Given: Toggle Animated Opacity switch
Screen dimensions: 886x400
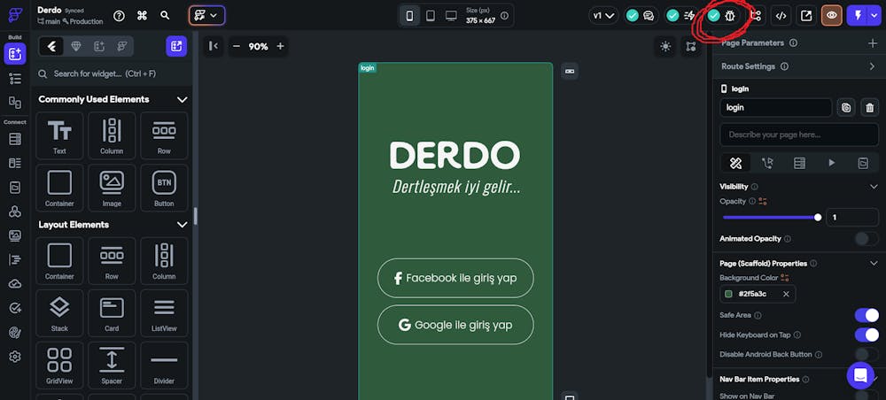Looking at the screenshot, I should (867, 239).
